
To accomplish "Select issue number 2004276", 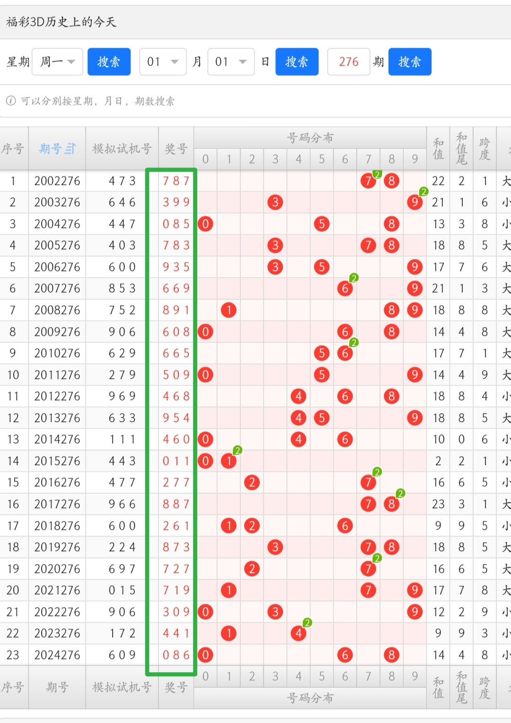I will click(x=57, y=224).
